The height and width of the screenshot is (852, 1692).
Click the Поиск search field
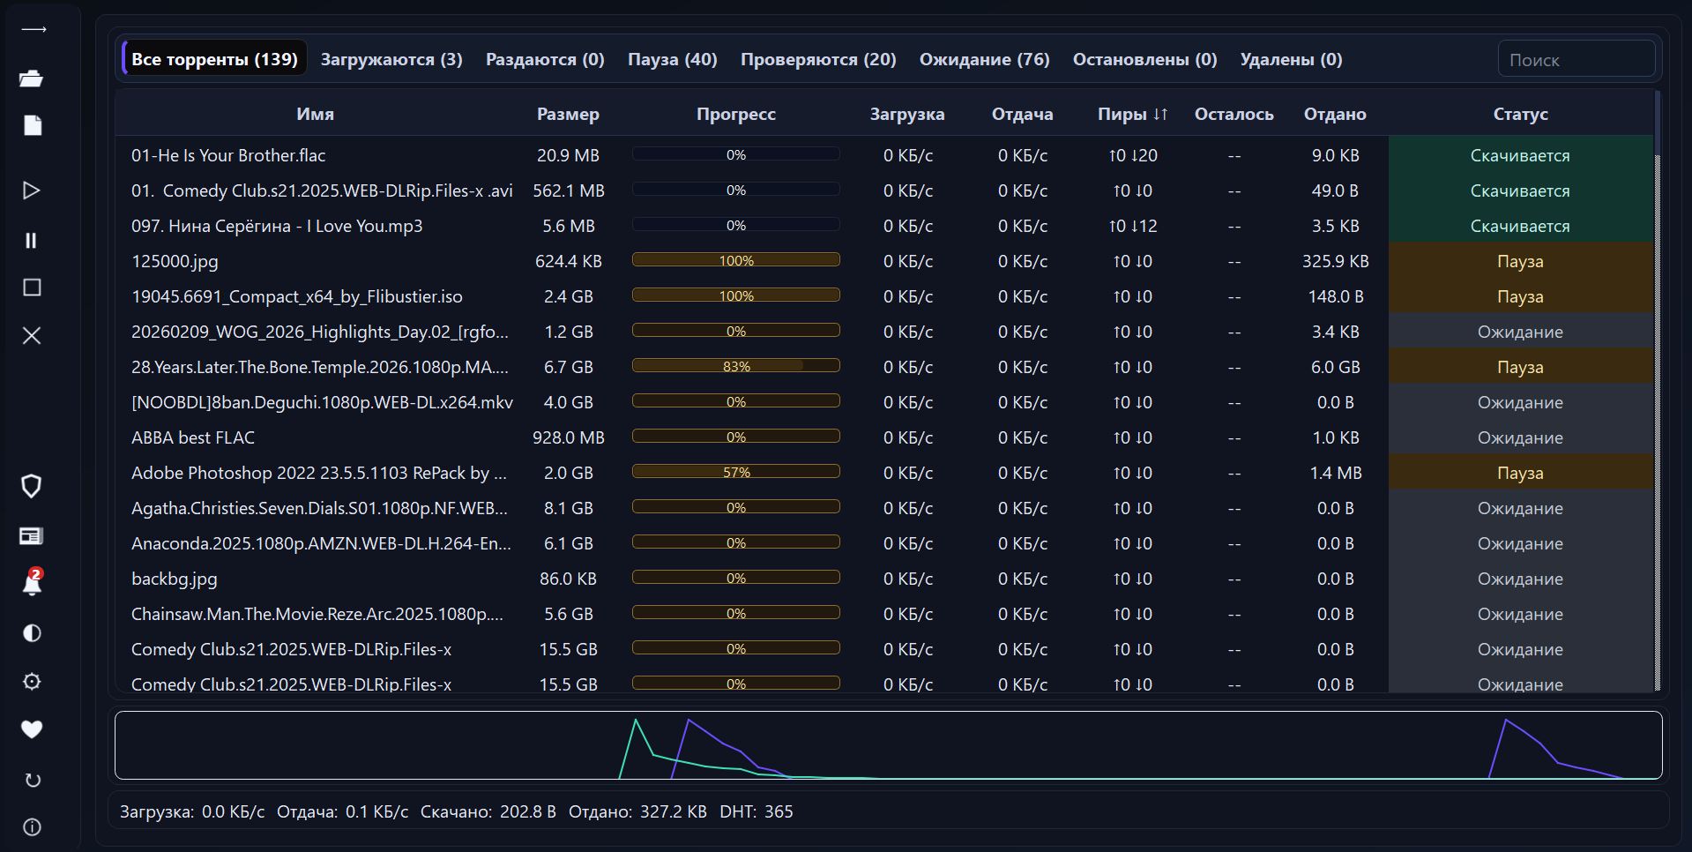coord(1576,60)
